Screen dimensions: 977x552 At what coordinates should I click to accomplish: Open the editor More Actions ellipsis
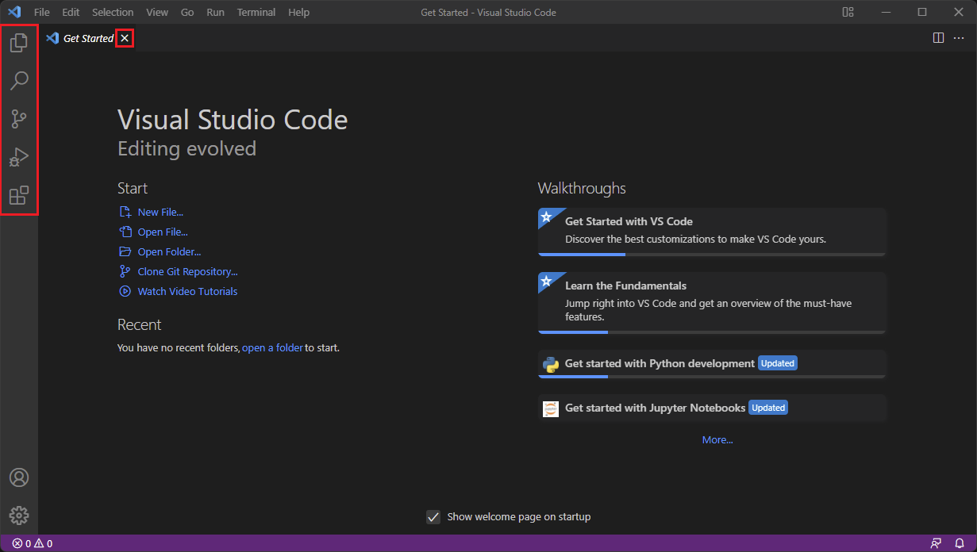point(959,38)
